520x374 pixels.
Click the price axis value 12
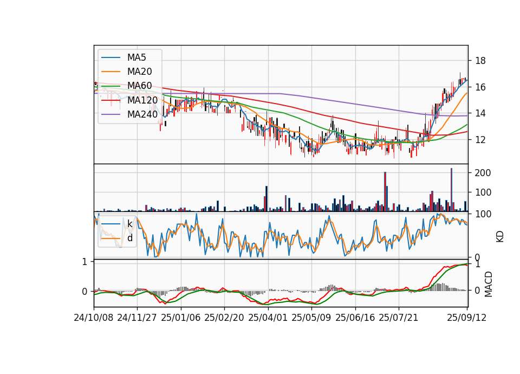pyautogui.click(x=480, y=140)
